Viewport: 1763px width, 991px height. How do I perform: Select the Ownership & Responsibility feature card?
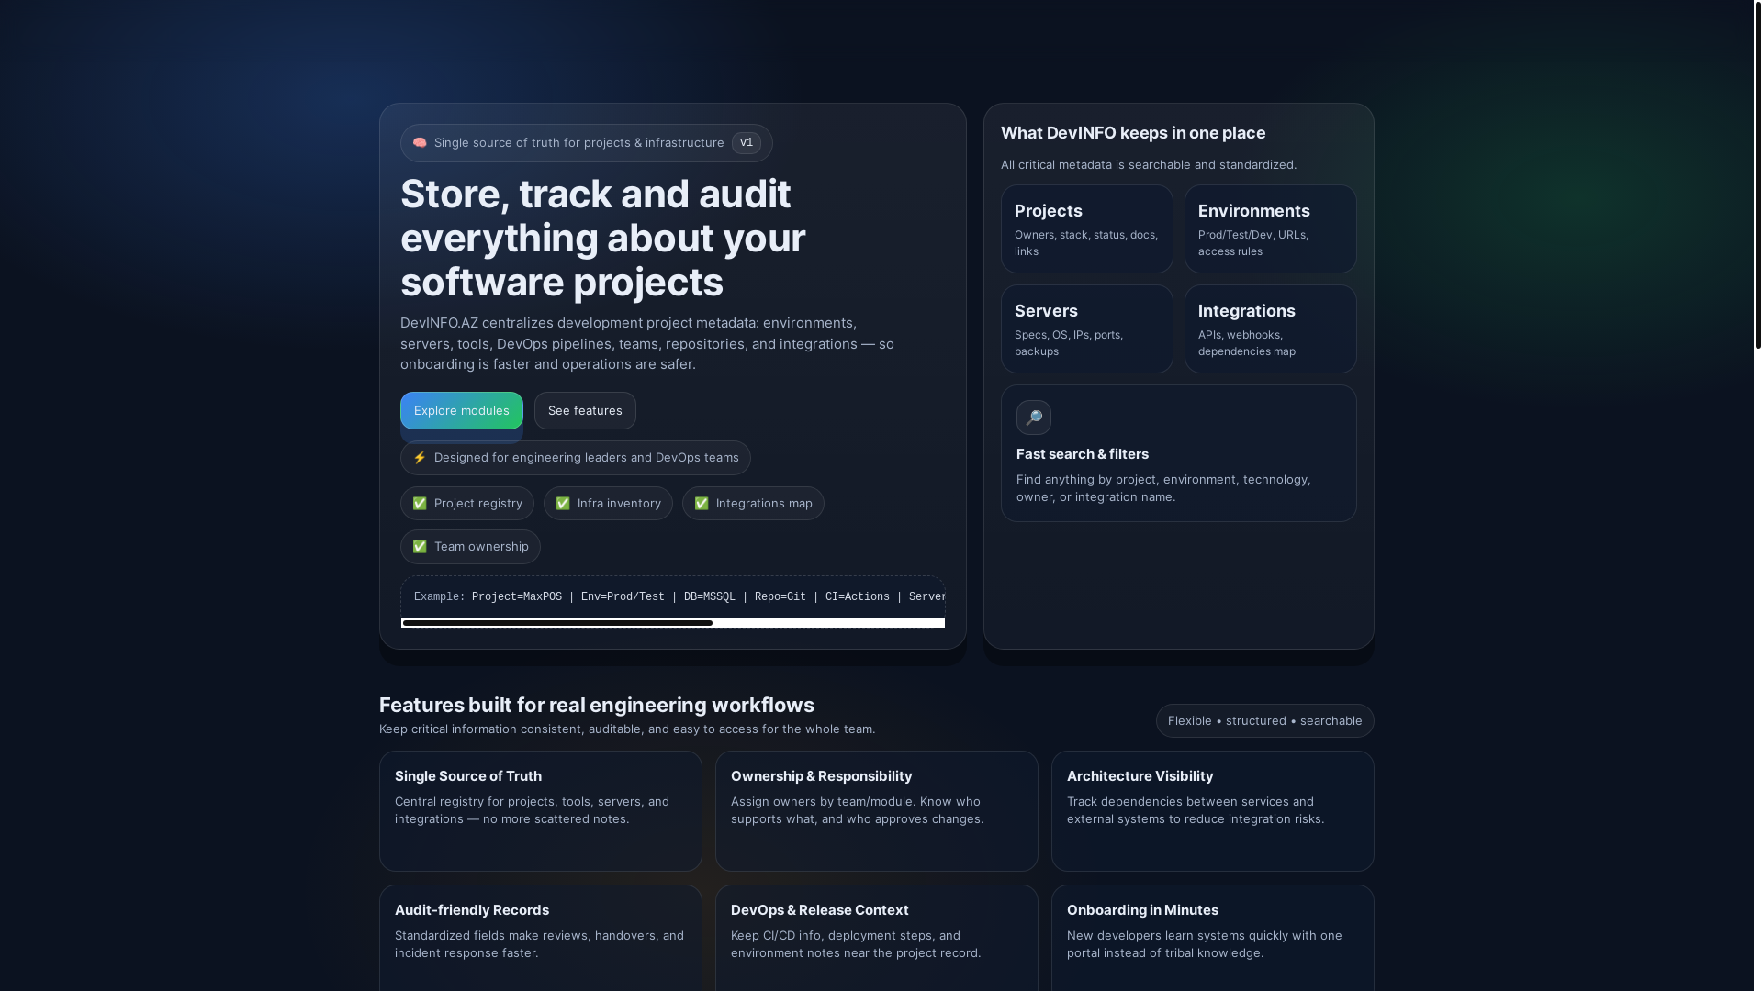point(877,811)
